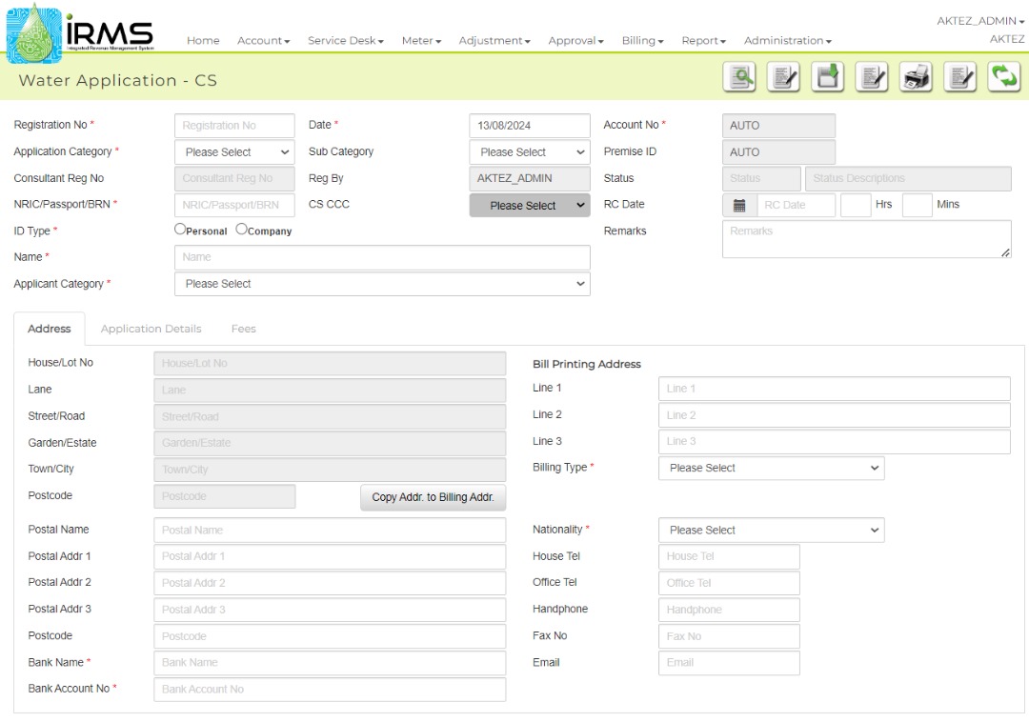Open the Administration menu

pyautogui.click(x=788, y=41)
